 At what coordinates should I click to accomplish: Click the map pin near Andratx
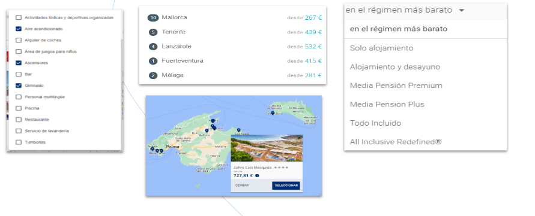point(152,148)
